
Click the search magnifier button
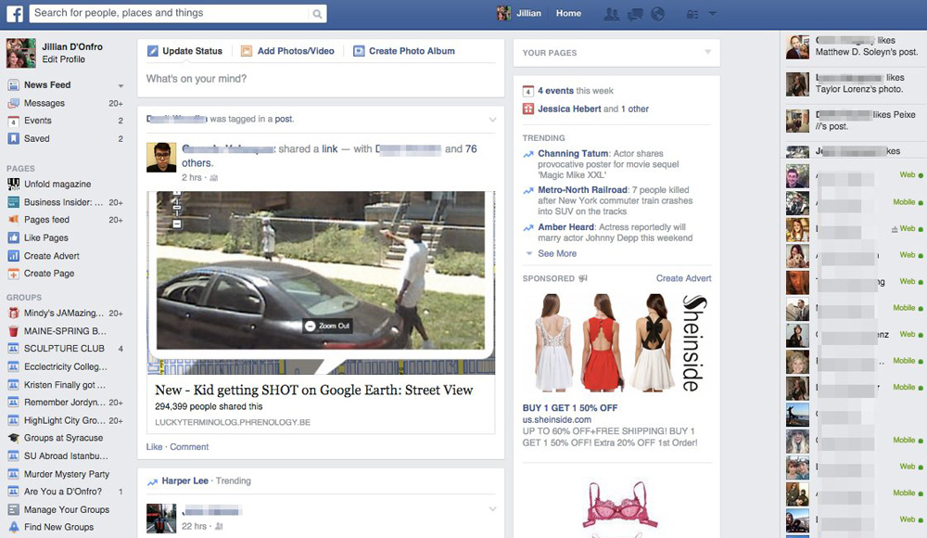pos(317,14)
